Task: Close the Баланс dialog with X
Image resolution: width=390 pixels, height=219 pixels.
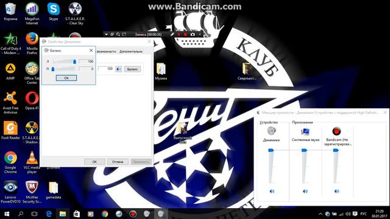Action: pos(91,50)
